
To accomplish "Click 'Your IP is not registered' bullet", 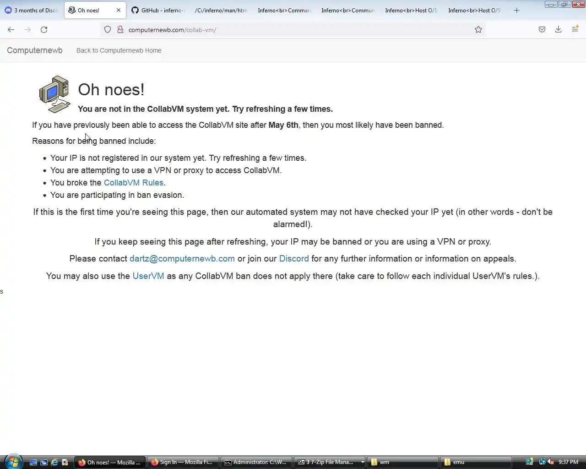I will [x=179, y=158].
